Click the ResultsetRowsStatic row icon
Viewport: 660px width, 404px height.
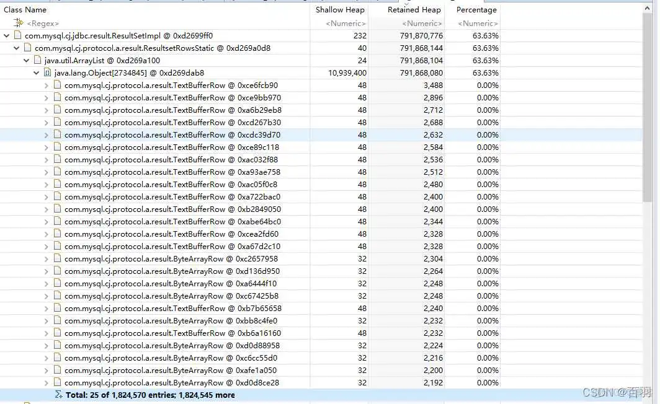pos(26,48)
